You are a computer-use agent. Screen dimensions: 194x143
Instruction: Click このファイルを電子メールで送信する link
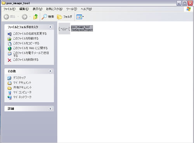[x=31, y=54]
